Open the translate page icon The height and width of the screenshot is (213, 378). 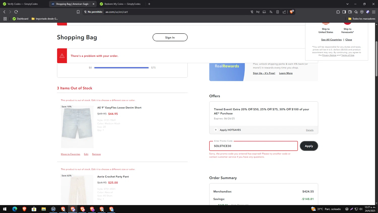[x=271, y=12]
